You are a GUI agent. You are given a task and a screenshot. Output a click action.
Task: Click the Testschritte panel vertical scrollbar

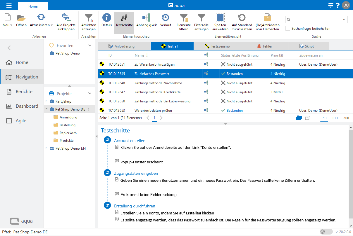[x=351, y=175]
